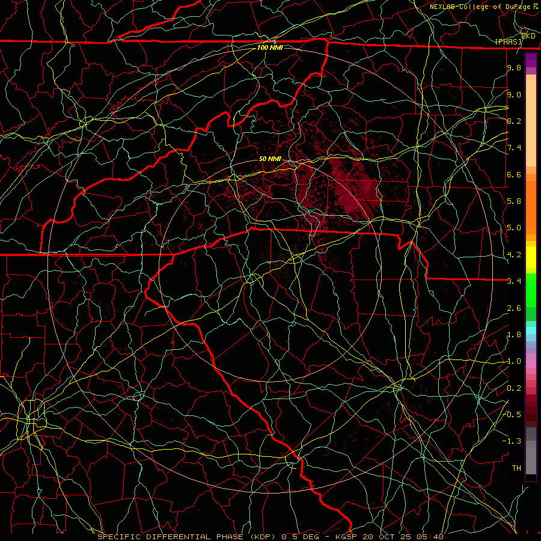This screenshot has height=541, width=541.
Task: Click the DKD label above the legend
Action: [x=528, y=36]
